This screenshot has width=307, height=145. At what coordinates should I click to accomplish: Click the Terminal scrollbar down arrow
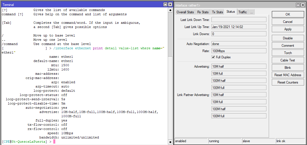pos(170,142)
